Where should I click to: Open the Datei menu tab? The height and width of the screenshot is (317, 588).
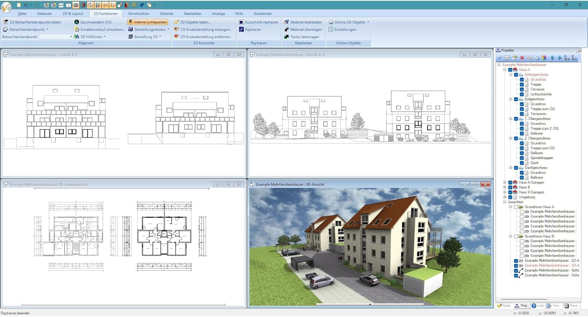[22, 14]
